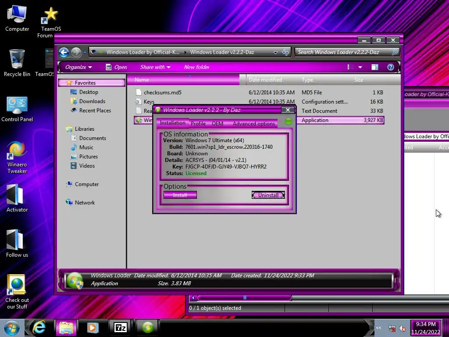
Task: Click the volume muted tray icon
Action: pos(403,329)
